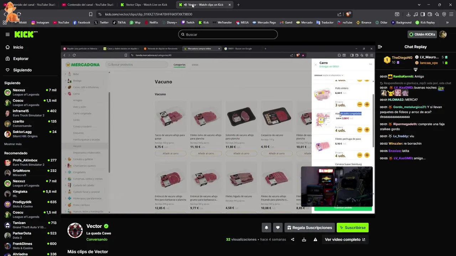Open Facebook bookmark
This screenshot has height=256, width=456.
coord(82,22)
